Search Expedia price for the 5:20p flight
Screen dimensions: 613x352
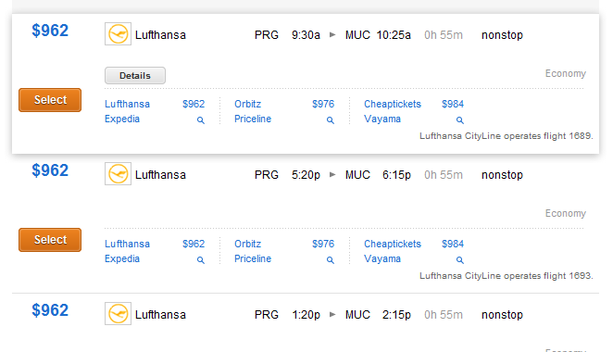pyautogui.click(x=201, y=259)
